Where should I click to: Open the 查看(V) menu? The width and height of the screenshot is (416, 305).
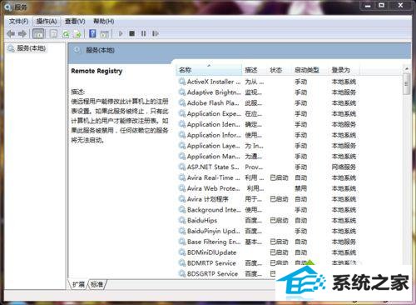coord(75,22)
